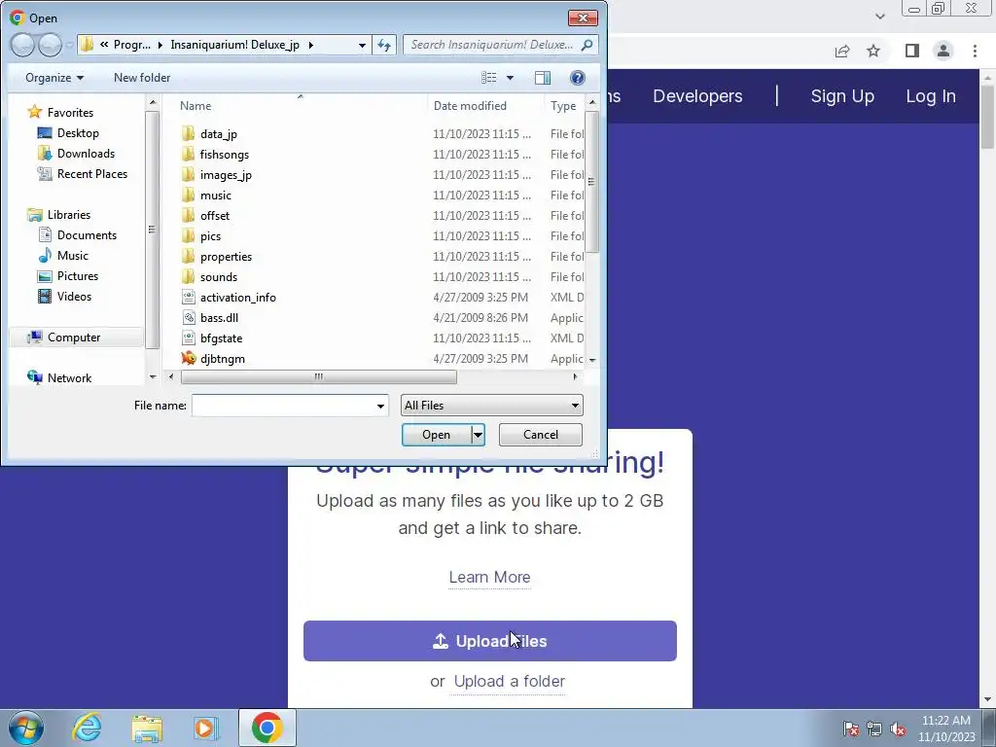Viewport: 996px width, 747px height.
Task: Select the data_jp folder
Action: point(219,134)
